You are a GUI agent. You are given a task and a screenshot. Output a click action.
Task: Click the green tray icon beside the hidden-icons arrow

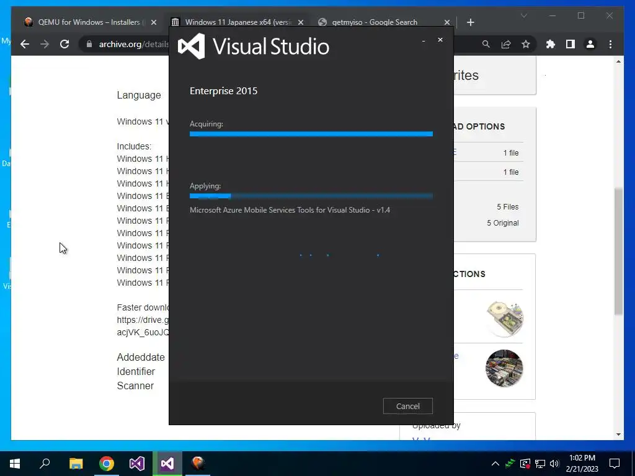(510, 464)
